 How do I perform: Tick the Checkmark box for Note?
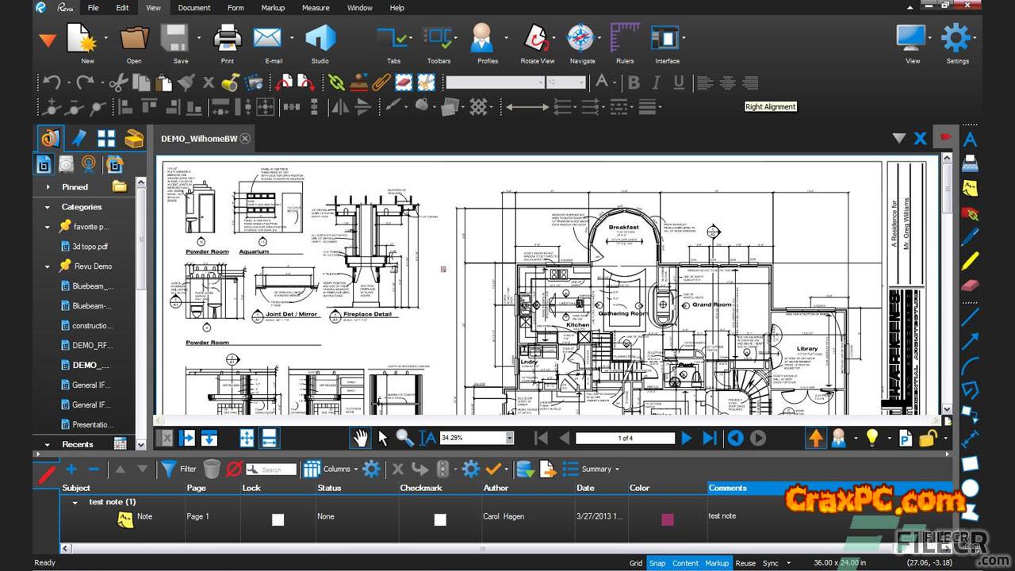coord(439,519)
